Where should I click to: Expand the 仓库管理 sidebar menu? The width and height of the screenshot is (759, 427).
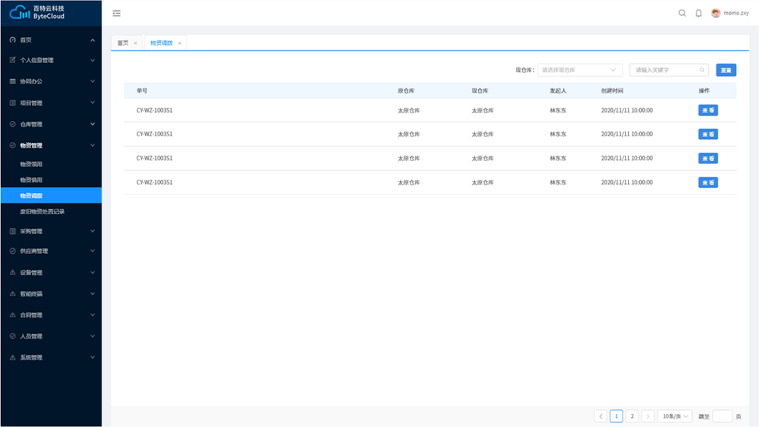click(51, 125)
